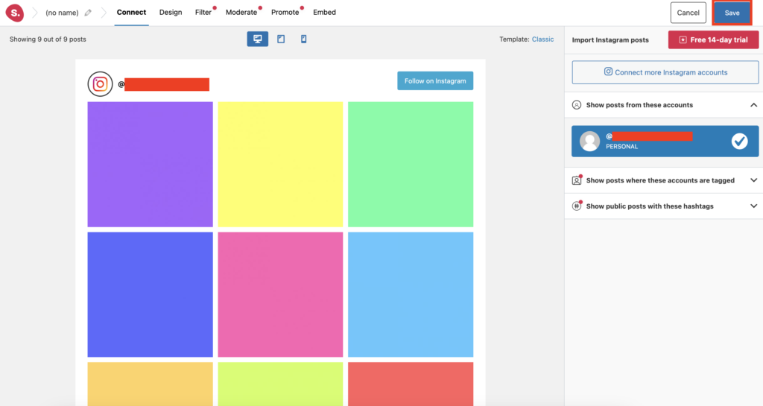Click 'Connect more Instagram accounts' button
The image size is (763, 406).
tap(665, 72)
